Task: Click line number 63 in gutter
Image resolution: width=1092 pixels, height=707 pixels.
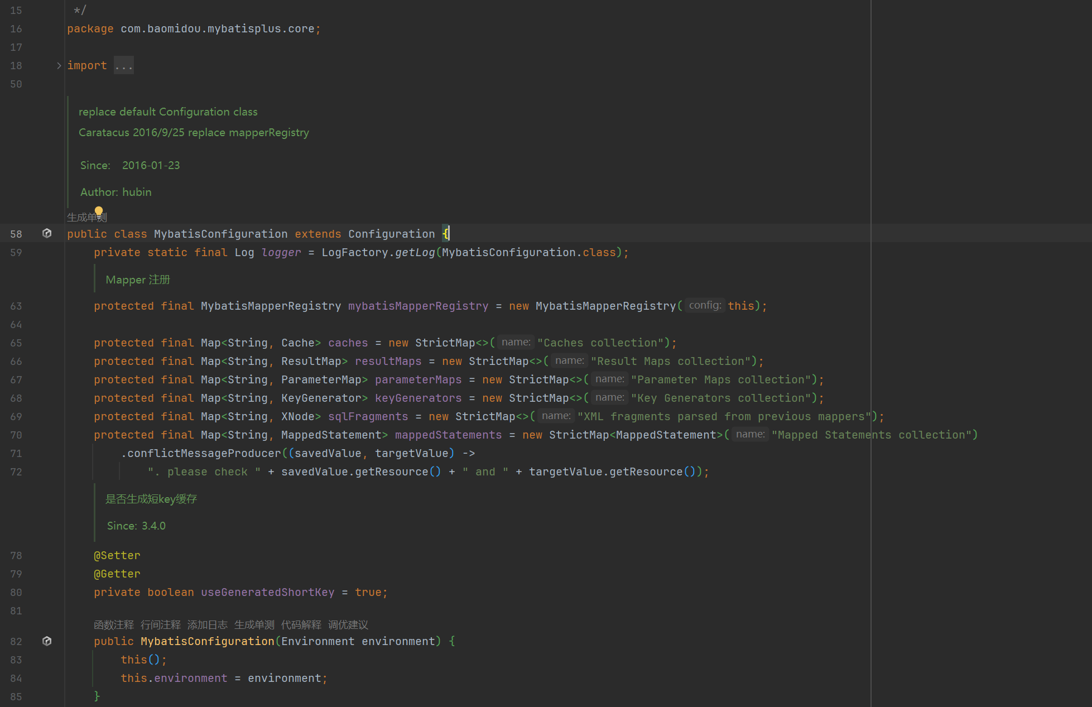Action: tap(16, 306)
